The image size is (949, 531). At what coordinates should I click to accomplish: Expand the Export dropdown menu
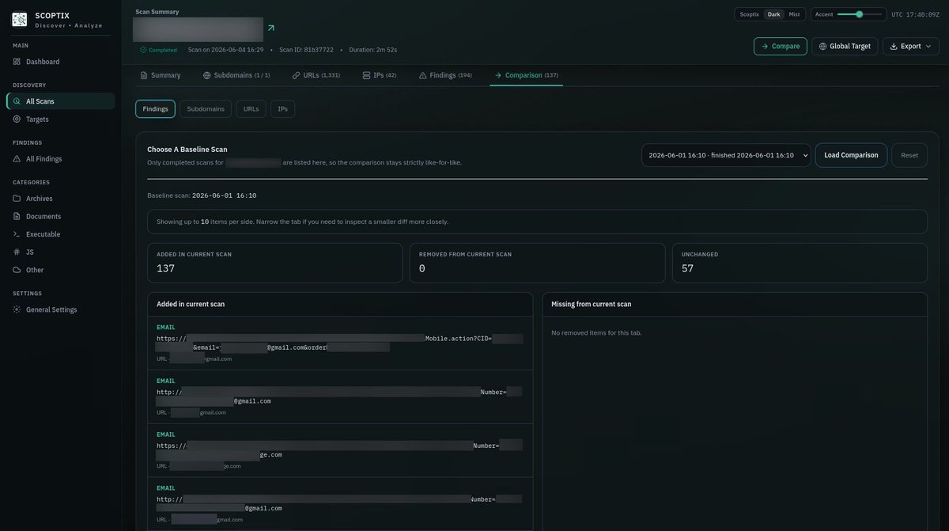[911, 46]
